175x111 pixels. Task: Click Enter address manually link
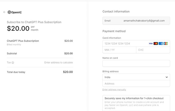point(114,90)
